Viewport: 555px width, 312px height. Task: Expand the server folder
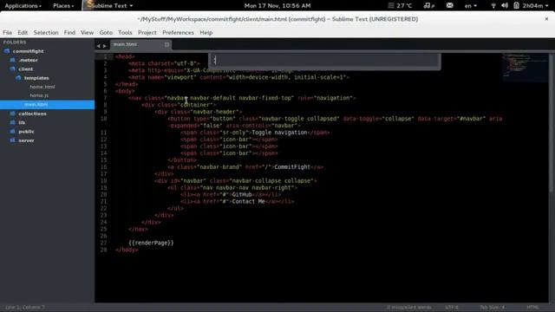[26, 140]
